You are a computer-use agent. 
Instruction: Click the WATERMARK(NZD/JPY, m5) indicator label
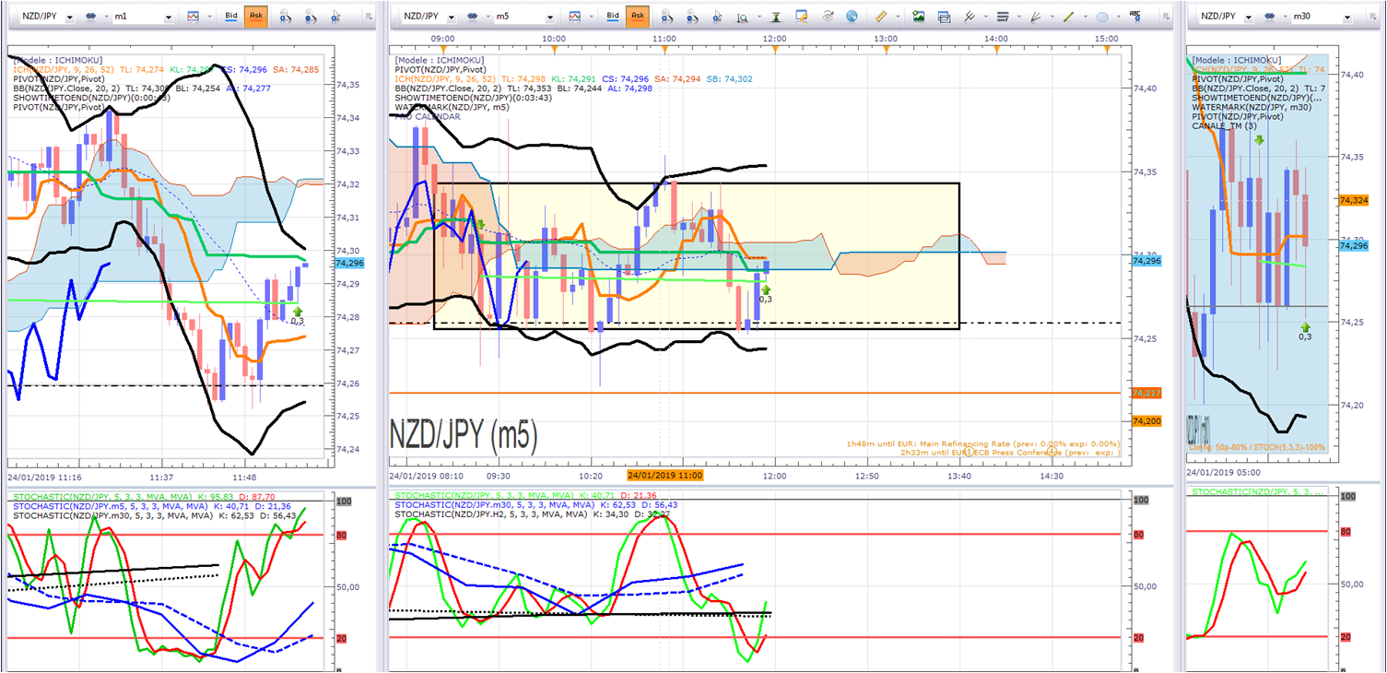coord(454,107)
